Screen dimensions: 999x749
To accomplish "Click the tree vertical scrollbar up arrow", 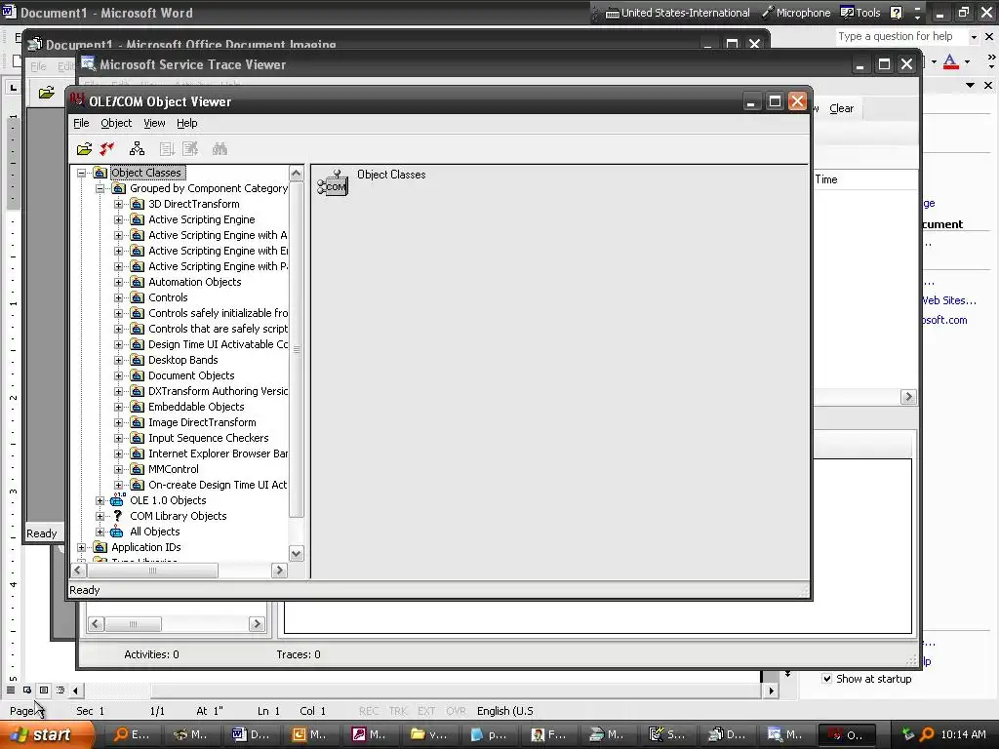I will pos(297,174).
